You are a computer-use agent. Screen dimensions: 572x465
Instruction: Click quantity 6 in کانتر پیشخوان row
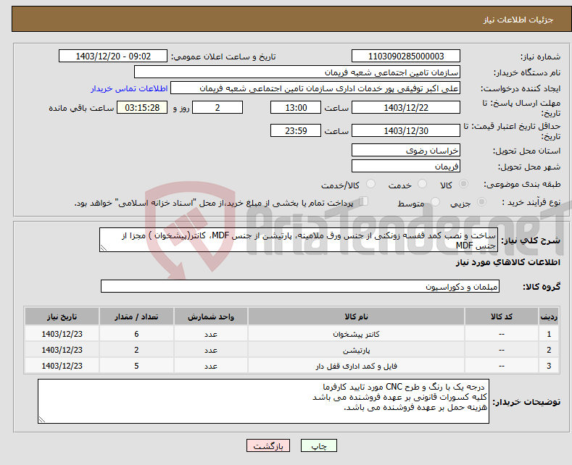coord(136,334)
